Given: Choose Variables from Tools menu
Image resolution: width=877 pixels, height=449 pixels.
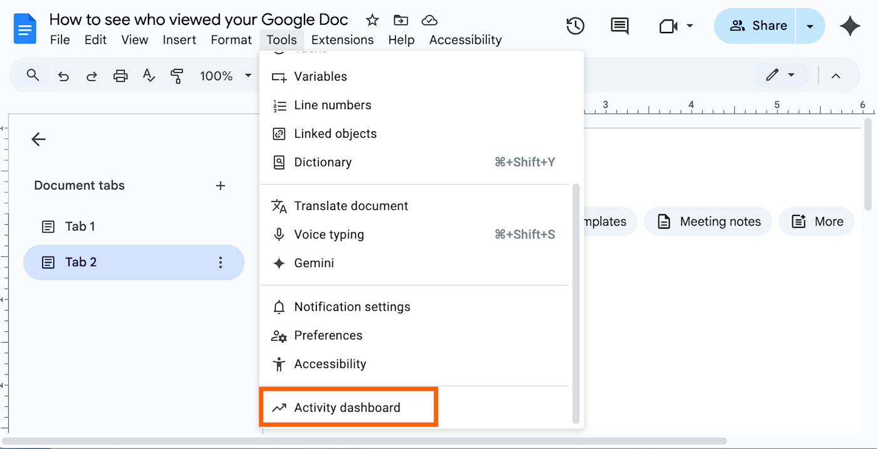Looking at the screenshot, I should [x=415, y=76].
